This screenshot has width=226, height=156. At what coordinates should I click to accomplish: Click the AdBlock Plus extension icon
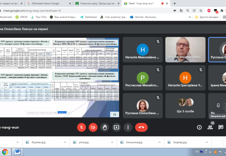click(x=209, y=11)
